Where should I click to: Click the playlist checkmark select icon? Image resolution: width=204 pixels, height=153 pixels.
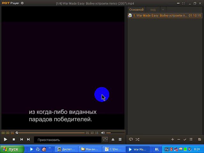coord(185,140)
